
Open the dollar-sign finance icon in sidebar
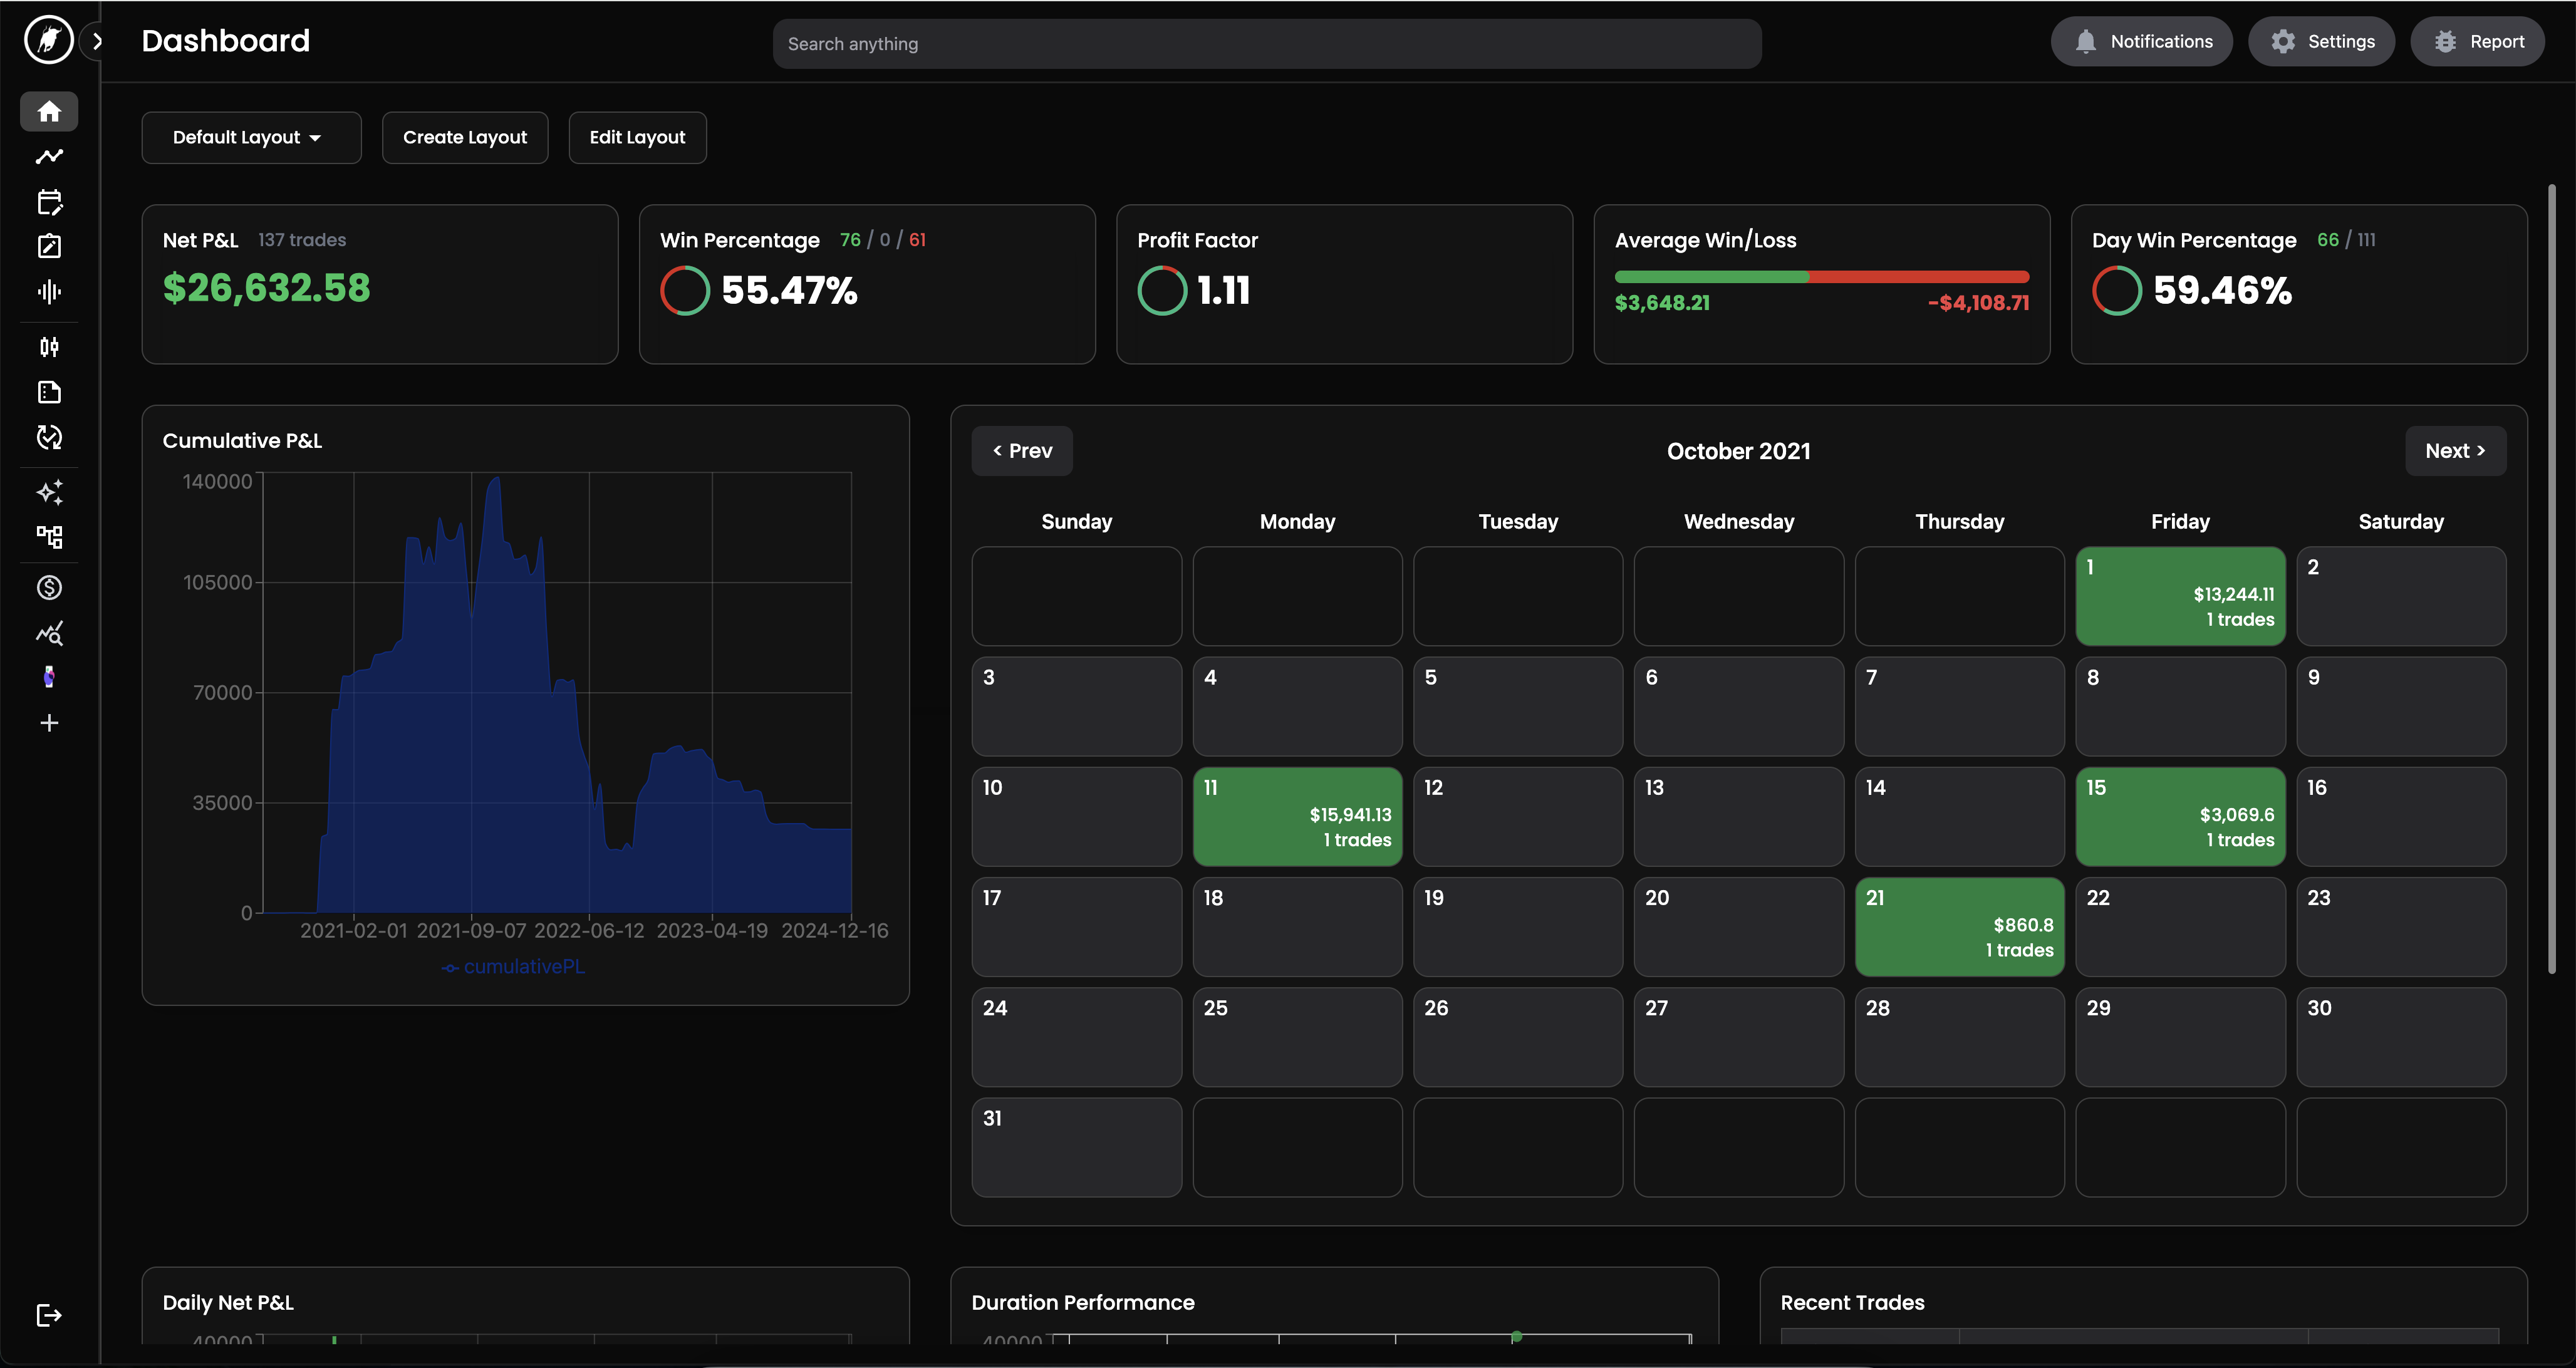[49, 587]
